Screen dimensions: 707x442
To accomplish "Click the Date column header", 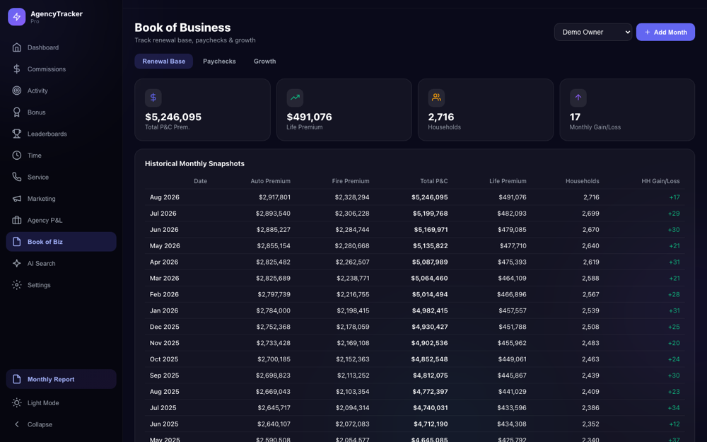I will tap(201, 181).
